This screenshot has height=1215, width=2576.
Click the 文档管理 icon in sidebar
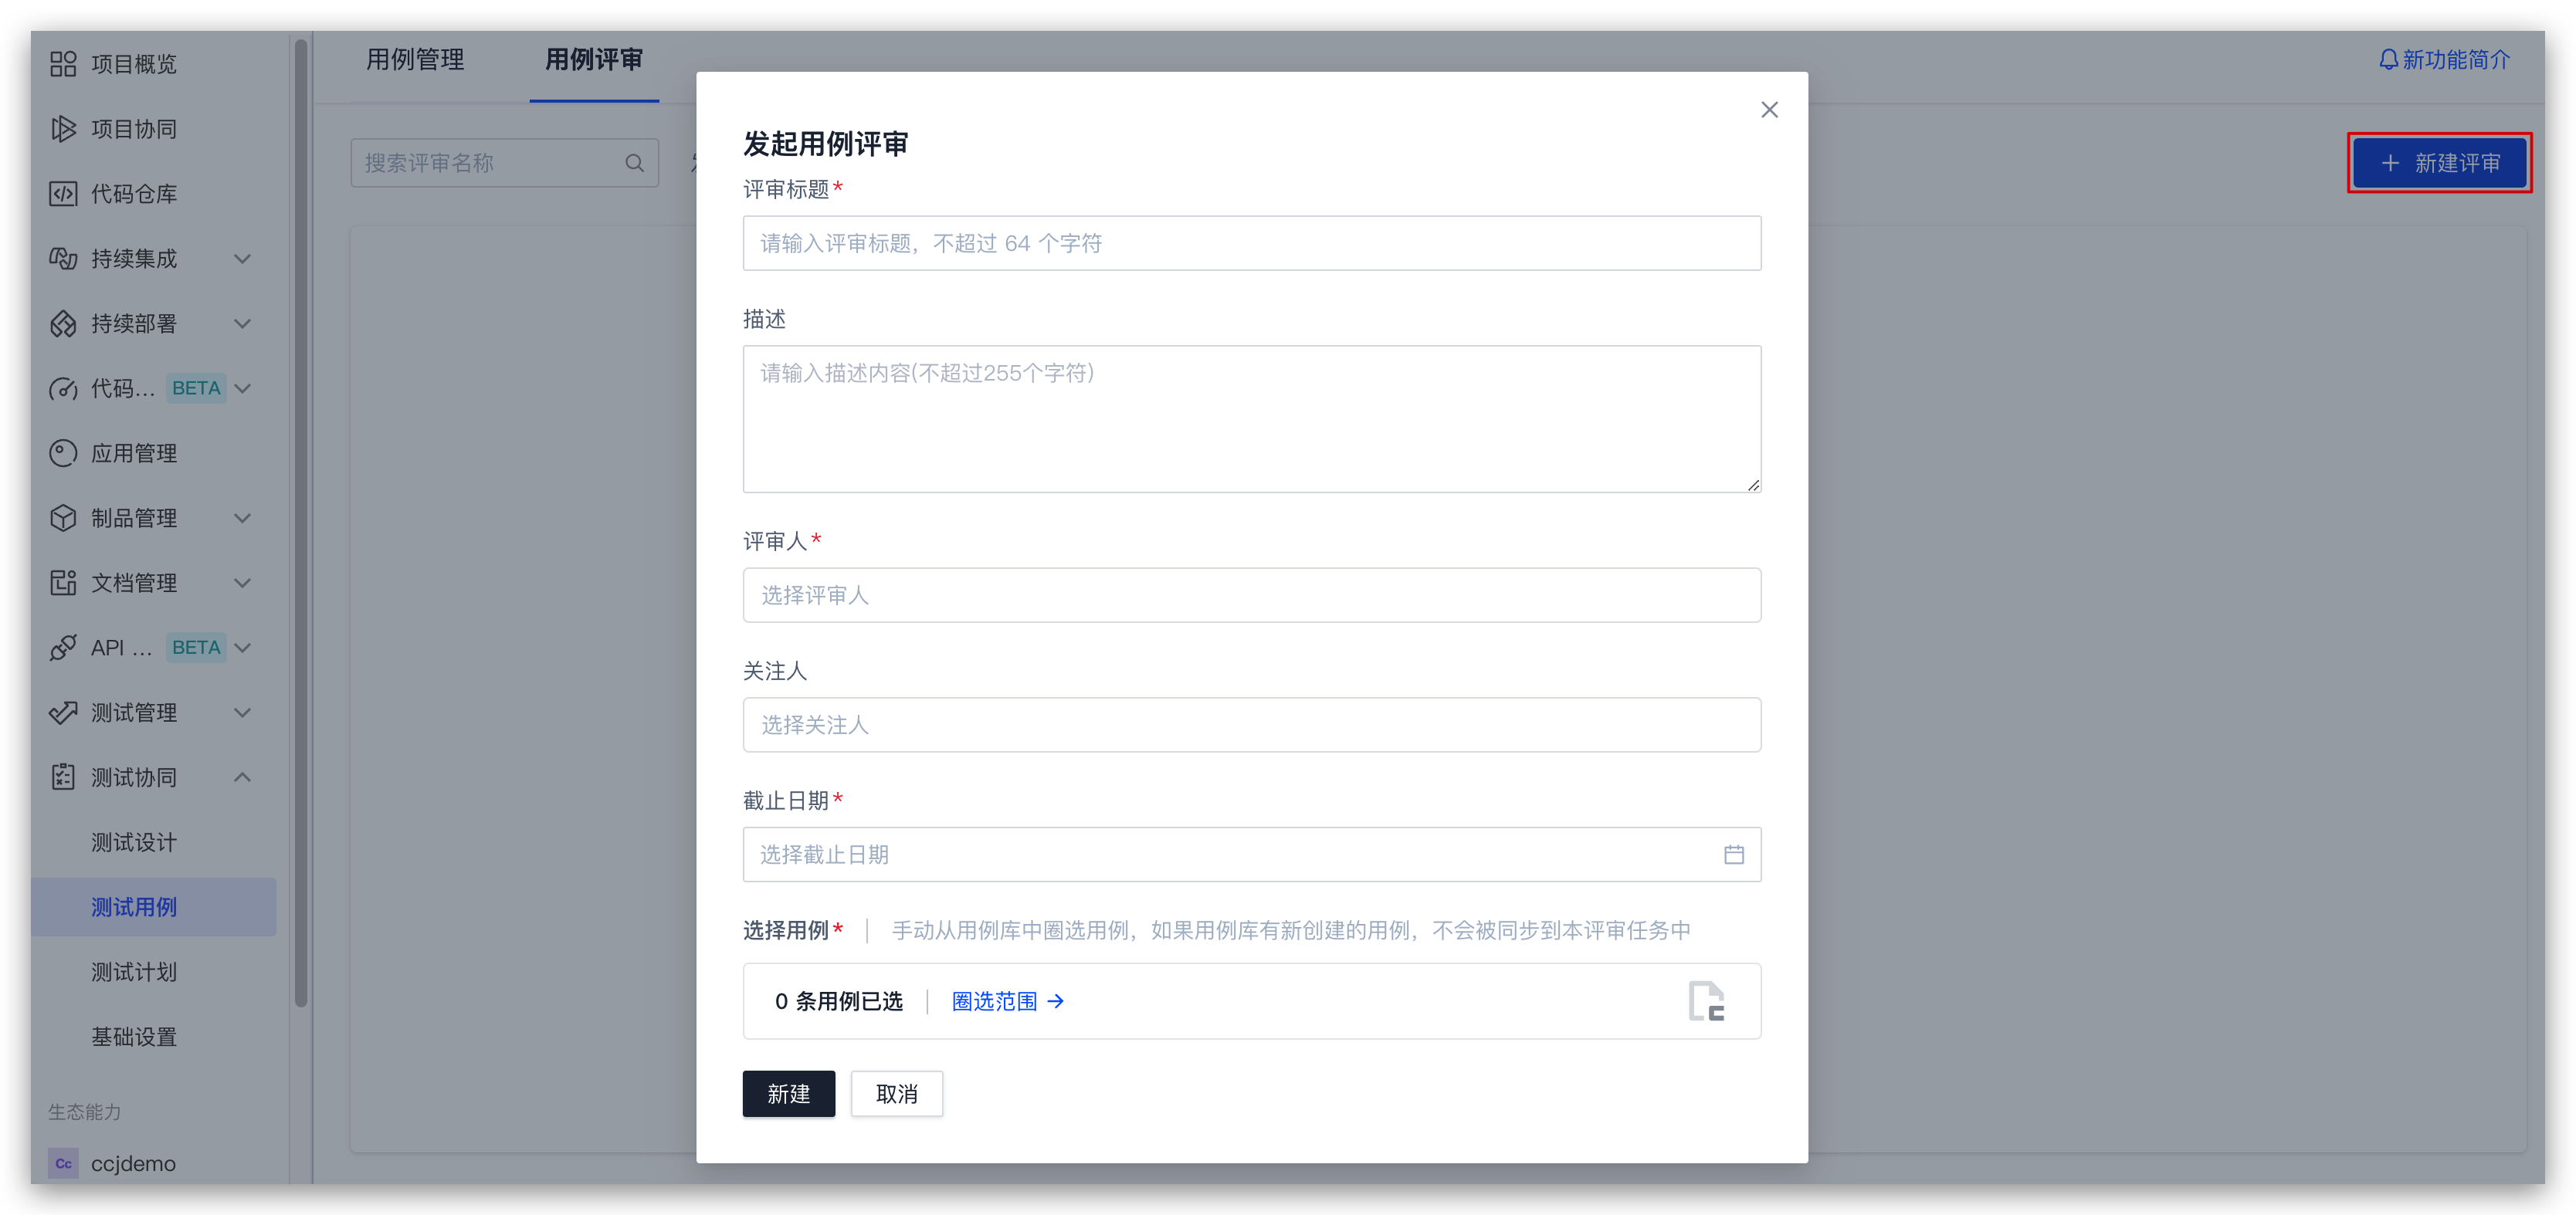pos(63,583)
